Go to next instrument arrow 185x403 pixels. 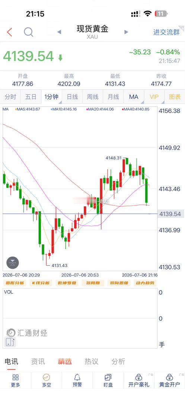pyautogui.click(x=126, y=32)
